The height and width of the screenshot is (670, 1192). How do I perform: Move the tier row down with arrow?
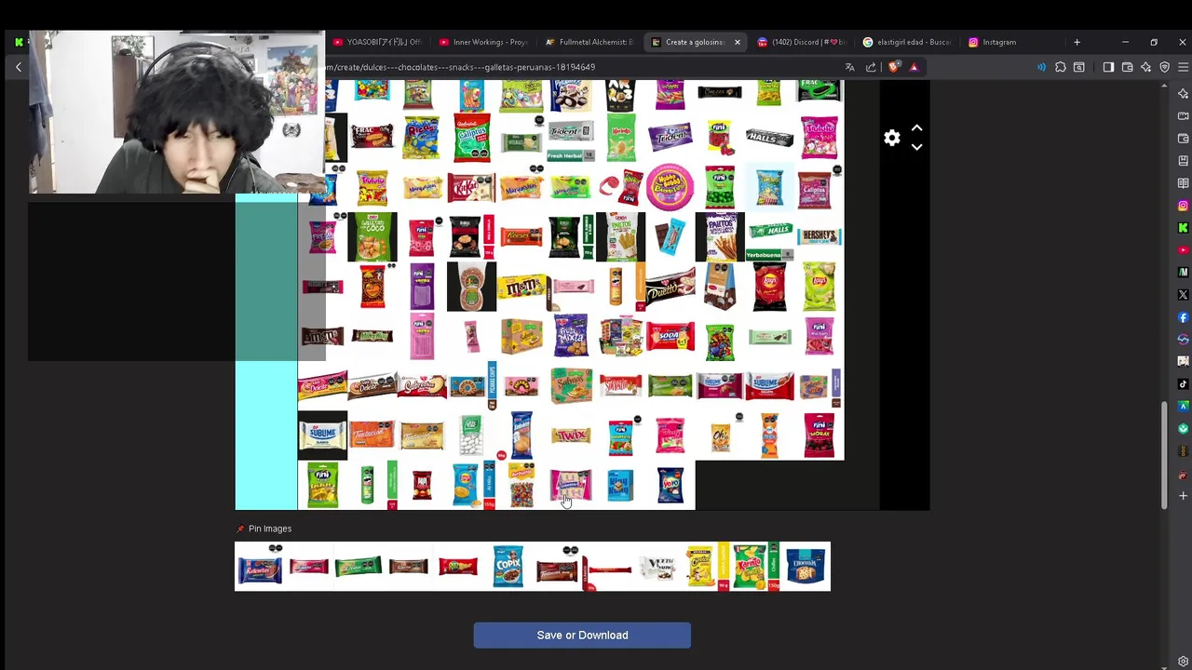916,147
